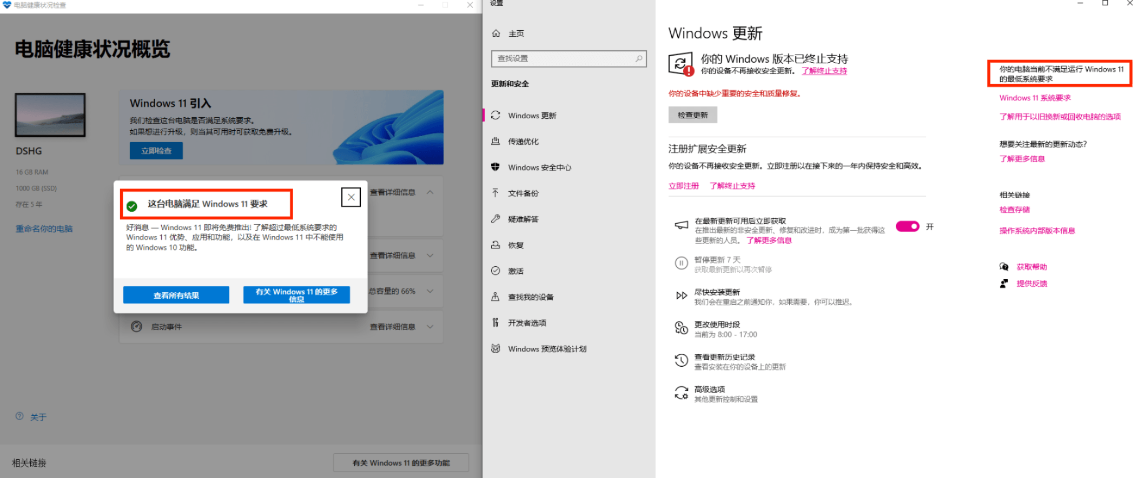
Task: Click the 开发者选项 tools icon
Action: tap(495, 322)
